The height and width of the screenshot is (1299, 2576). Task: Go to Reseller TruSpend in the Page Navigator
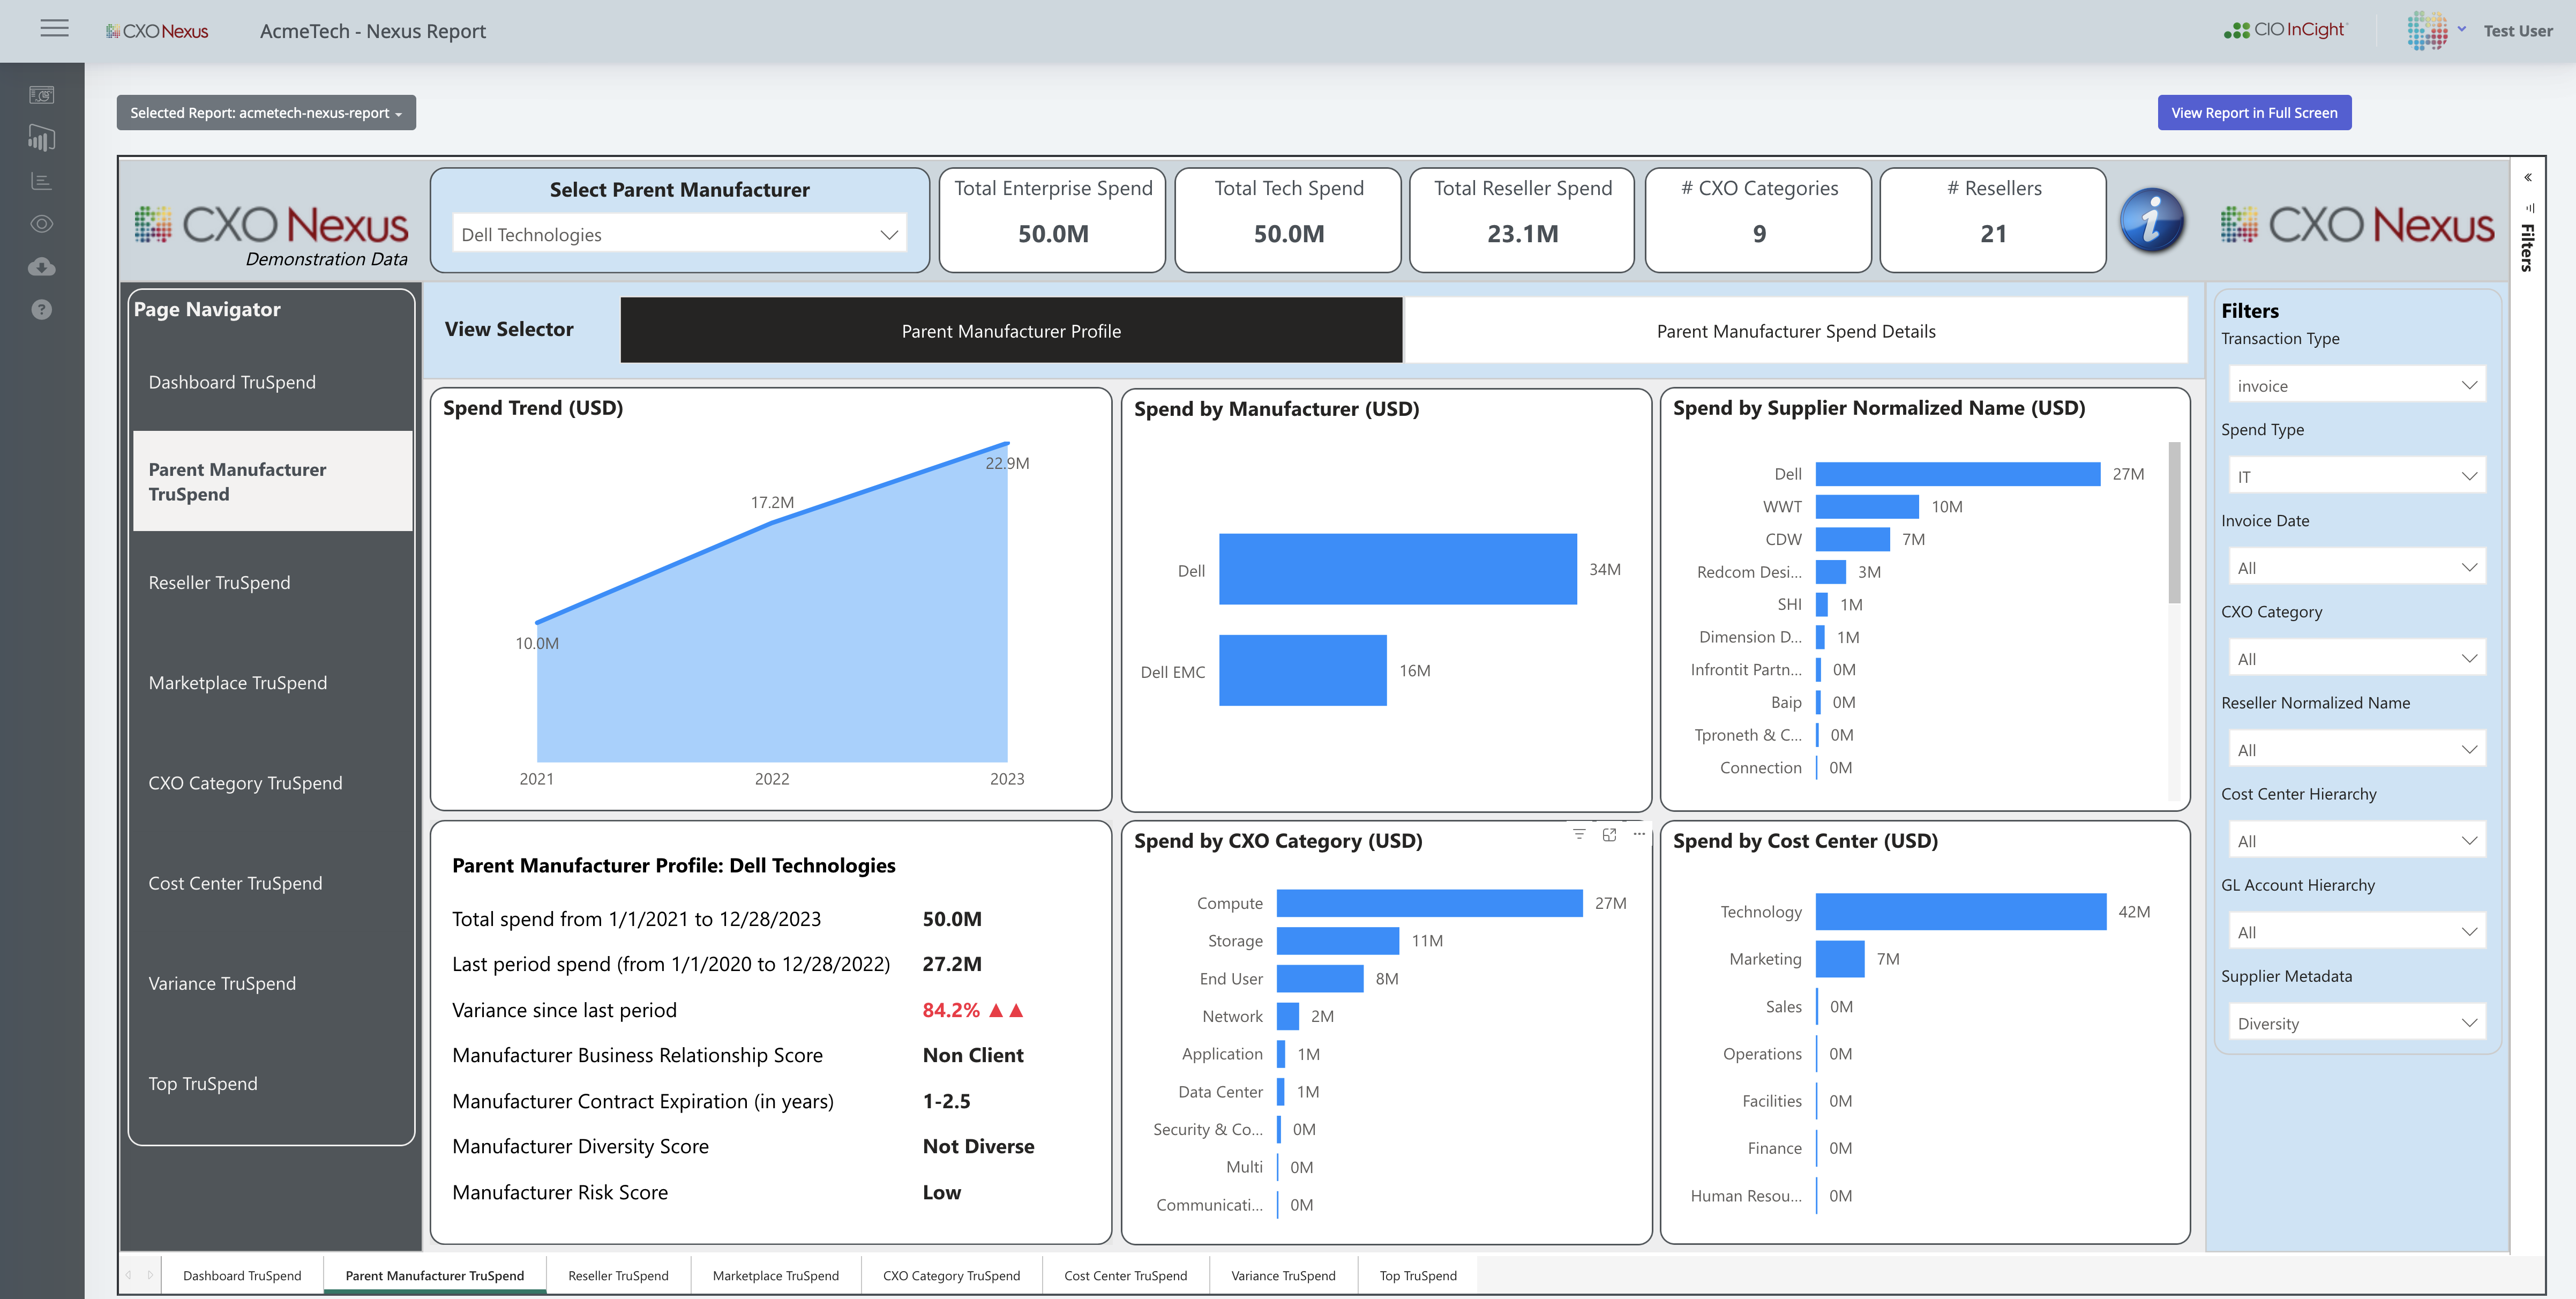pos(272,582)
